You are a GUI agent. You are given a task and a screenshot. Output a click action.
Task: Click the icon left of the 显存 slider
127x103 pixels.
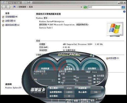[59, 82]
